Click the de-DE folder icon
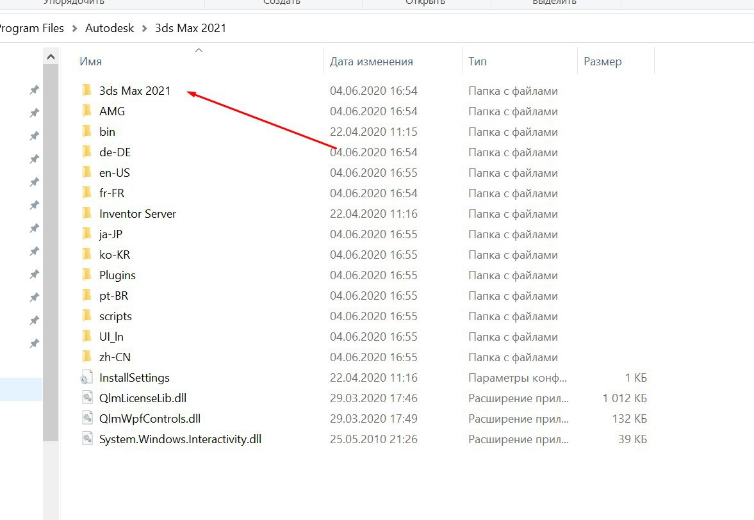Screen dimensions: 754x520 click(x=87, y=152)
